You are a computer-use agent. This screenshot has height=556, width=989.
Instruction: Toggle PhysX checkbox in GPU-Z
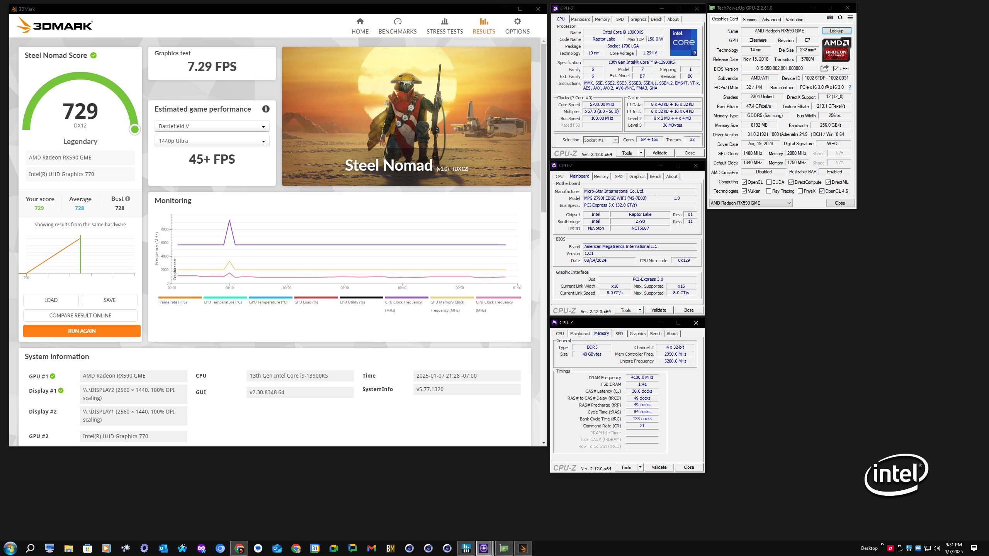pos(800,191)
